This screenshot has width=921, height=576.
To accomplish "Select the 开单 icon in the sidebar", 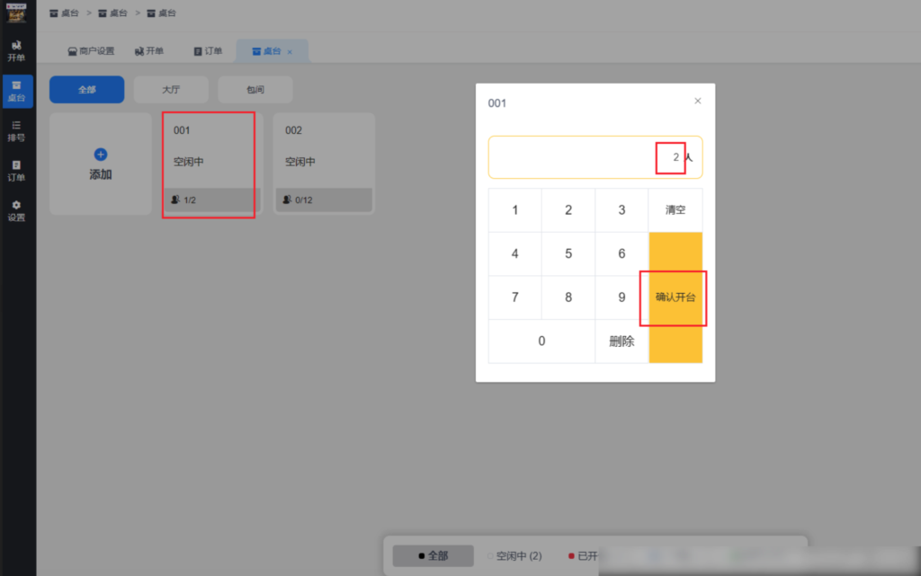I will coord(16,49).
